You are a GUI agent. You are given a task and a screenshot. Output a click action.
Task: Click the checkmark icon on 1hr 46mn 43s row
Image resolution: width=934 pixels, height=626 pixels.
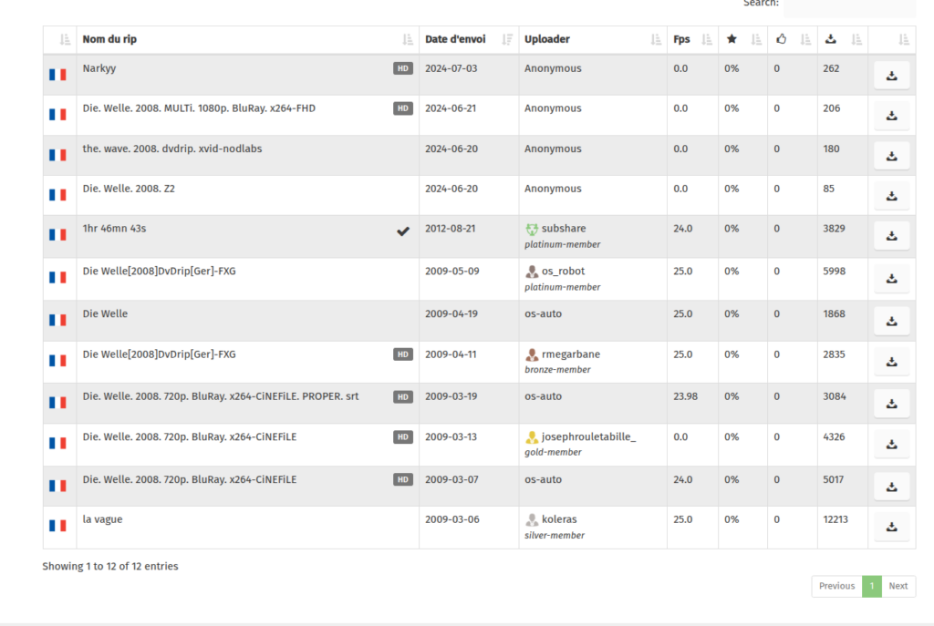point(402,231)
